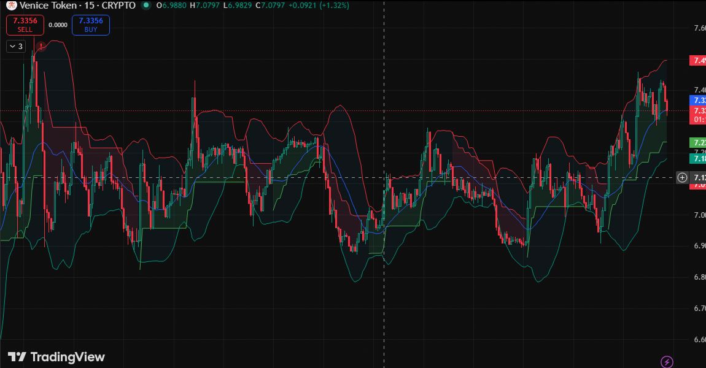
Task: Open the Venice Token · 15 · CRYPTO symbol title
Action: tap(77, 6)
